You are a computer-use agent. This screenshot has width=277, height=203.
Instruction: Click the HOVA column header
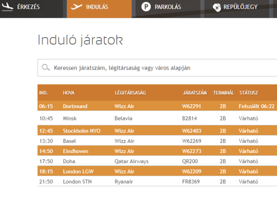pyautogui.click(x=68, y=93)
